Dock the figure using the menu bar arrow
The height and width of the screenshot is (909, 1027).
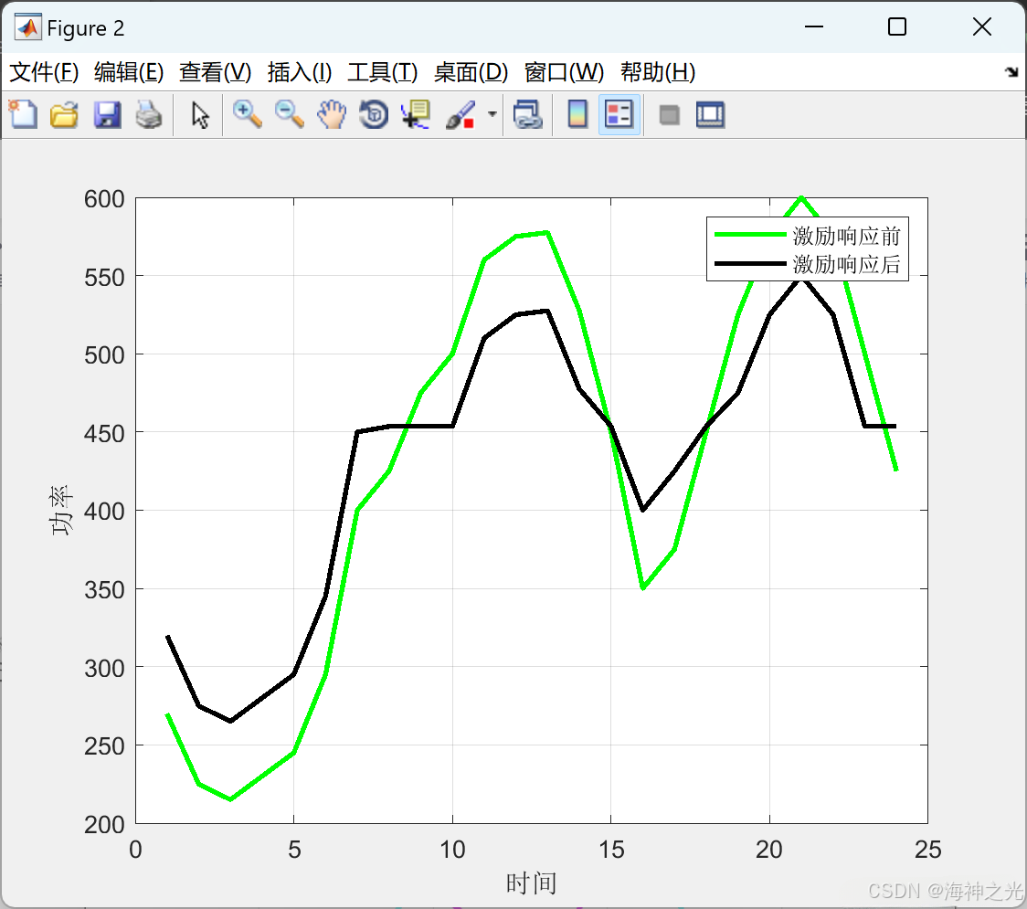(1011, 72)
